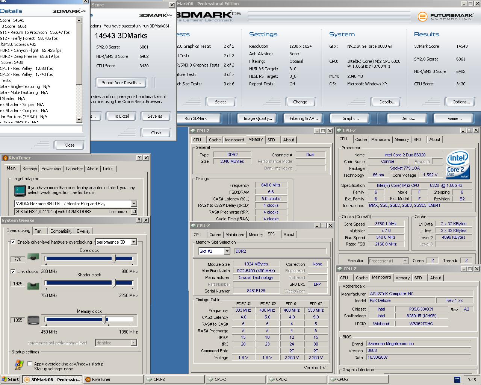This screenshot has width=481, height=385.
Task: Click the shader clock chip icon
Action: pos(33,285)
